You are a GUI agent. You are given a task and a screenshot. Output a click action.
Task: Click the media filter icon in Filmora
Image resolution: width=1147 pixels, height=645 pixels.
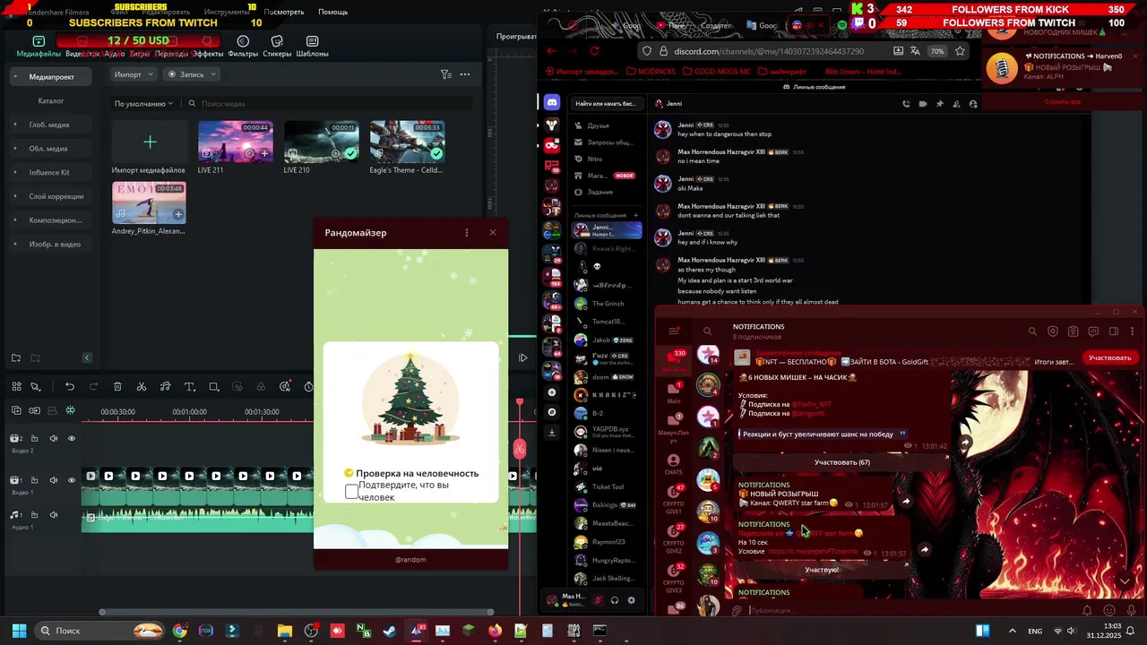point(446,74)
